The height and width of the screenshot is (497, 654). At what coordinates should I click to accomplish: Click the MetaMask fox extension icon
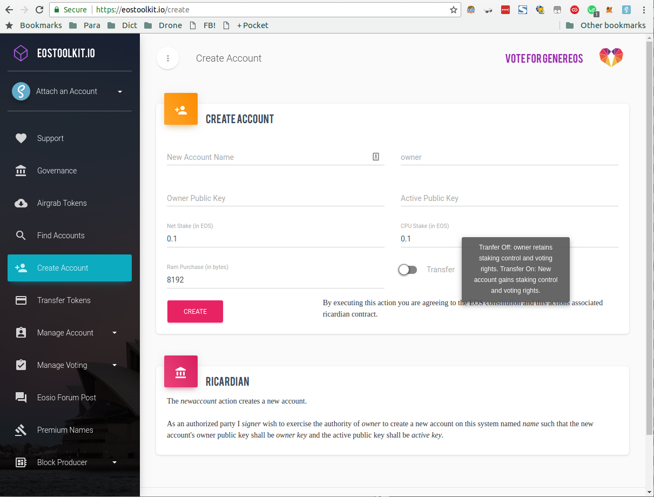point(609,10)
